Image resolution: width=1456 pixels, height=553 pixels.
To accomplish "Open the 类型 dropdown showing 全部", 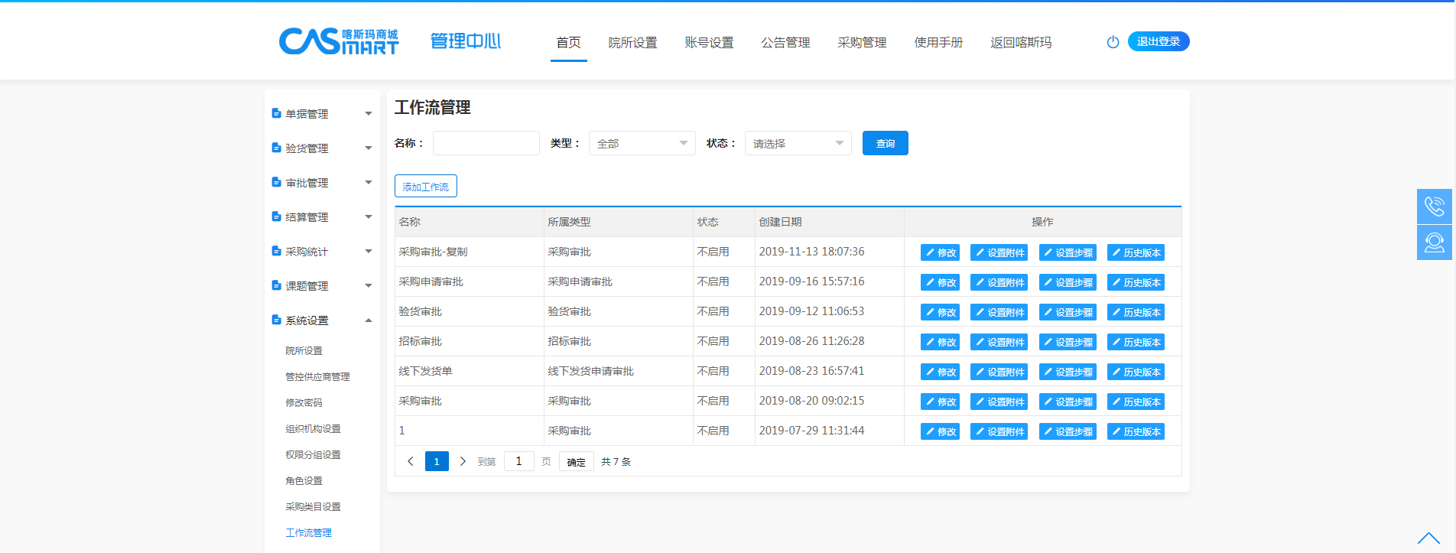I will point(642,143).
